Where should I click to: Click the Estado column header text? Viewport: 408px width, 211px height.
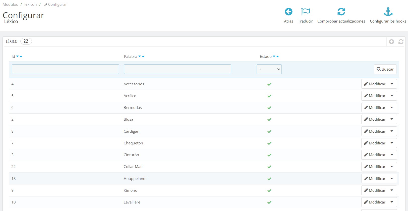pyautogui.click(x=266, y=57)
